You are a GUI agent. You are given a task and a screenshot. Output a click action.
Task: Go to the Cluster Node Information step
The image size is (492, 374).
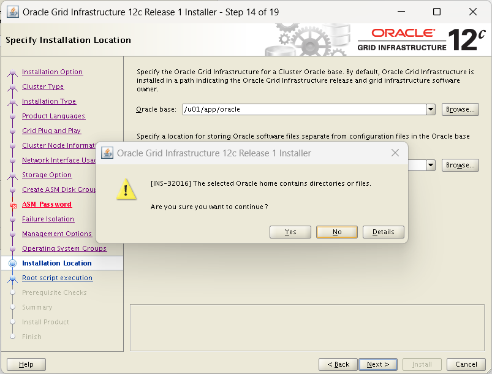pos(59,145)
